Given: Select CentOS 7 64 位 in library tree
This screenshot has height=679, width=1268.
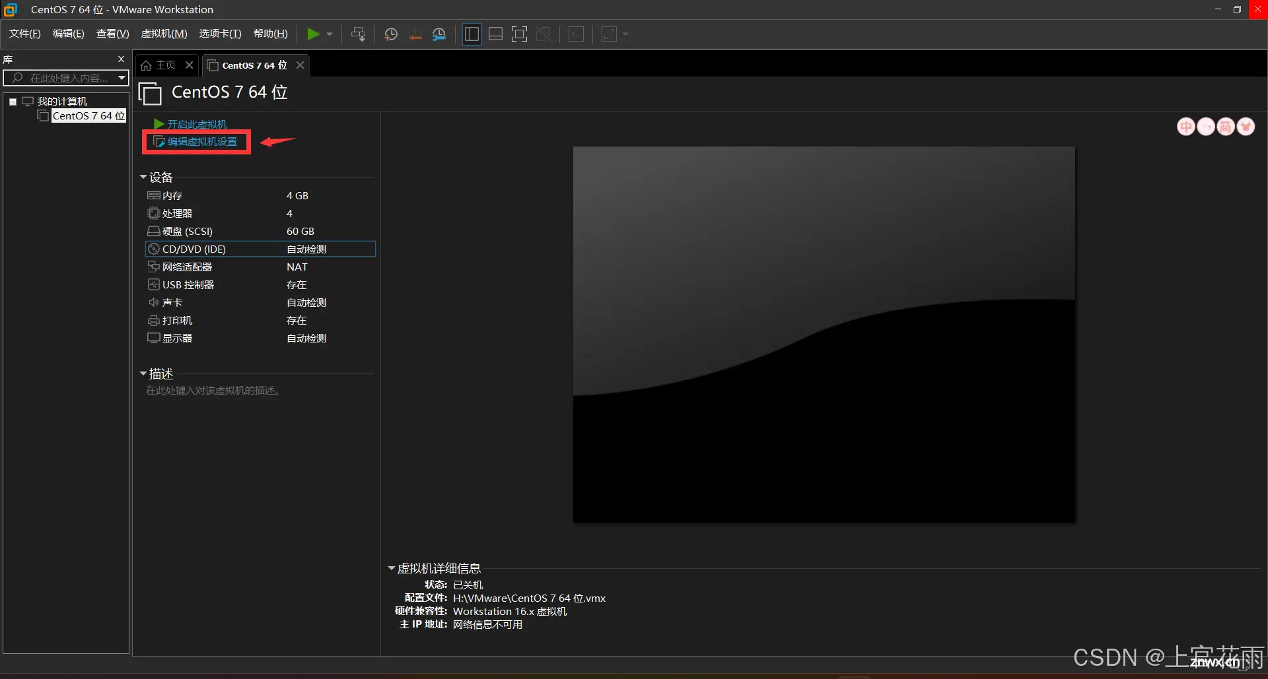Looking at the screenshot, I should pos(88,115).
